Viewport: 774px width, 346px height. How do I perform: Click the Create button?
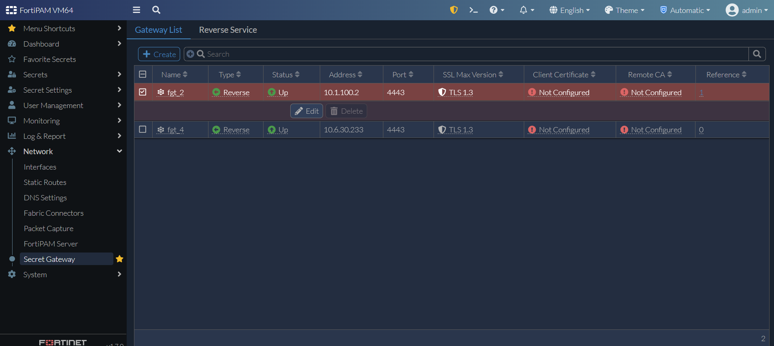tap(159, 54)
